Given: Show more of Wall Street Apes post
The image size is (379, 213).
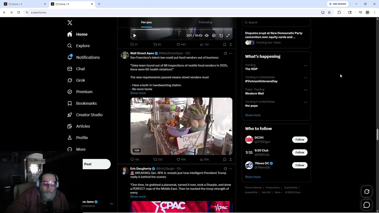Looking at the screenshot, I should [x=138, y=93].
